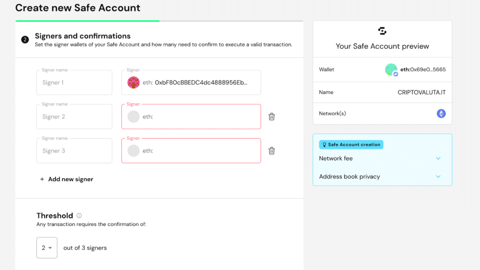
Task: Click the Signer 1 address field
Action: [x=191, y=82]
